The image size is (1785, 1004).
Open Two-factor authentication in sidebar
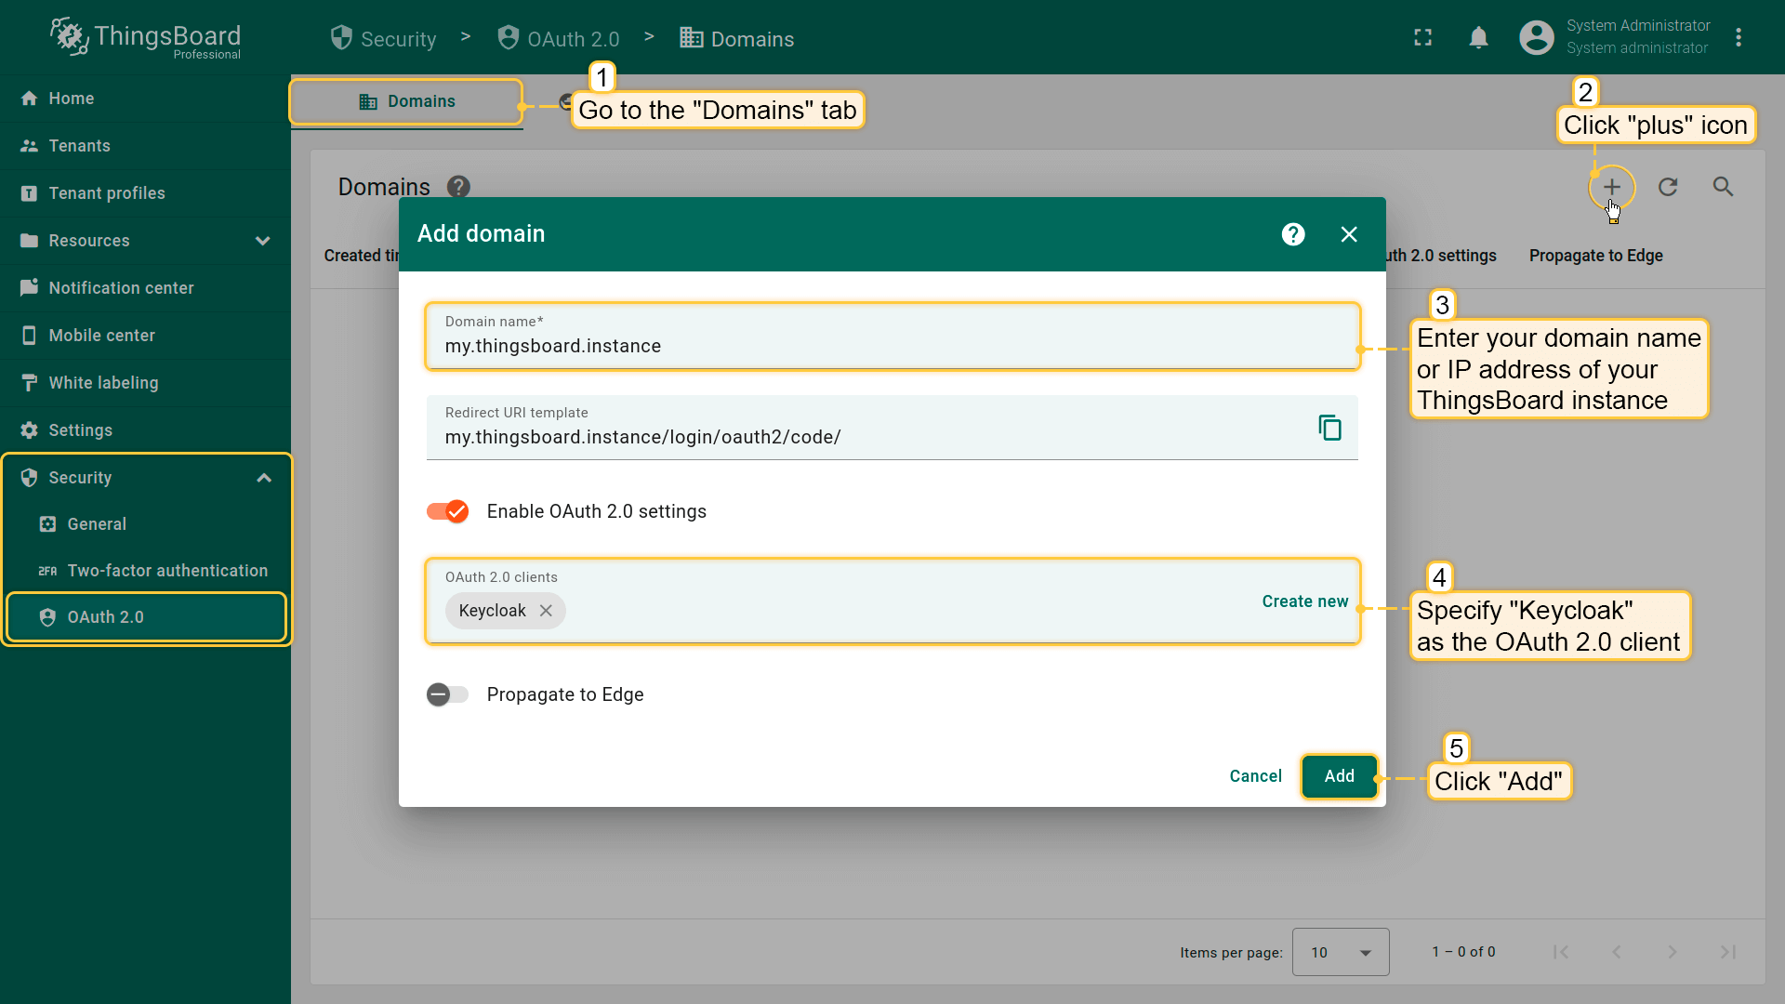167,571
